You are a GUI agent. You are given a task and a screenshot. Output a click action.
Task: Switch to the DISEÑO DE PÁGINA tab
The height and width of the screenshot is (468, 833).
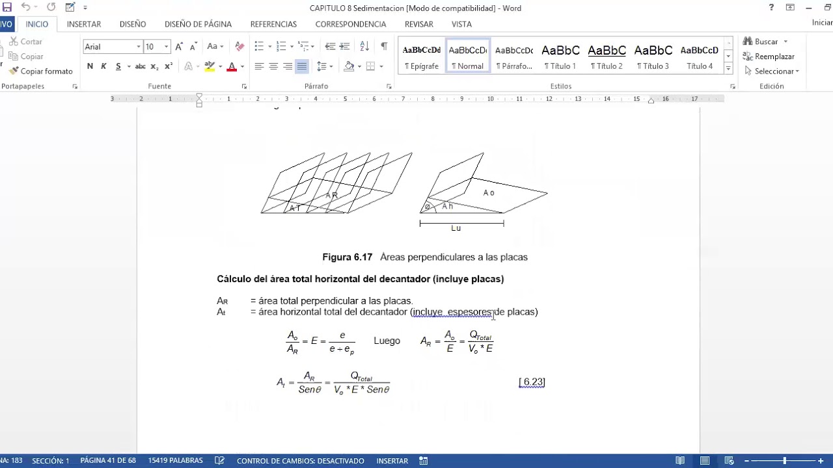pos(198,24)
